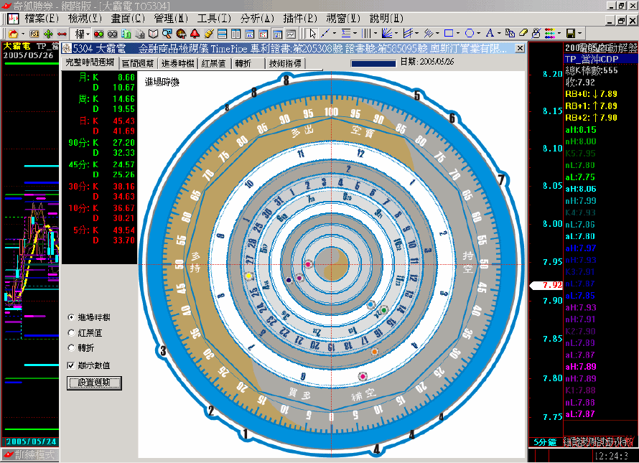Click the red horizontal double-arrow icon
Screen dimensions: 639x463
tap(62, 34)
